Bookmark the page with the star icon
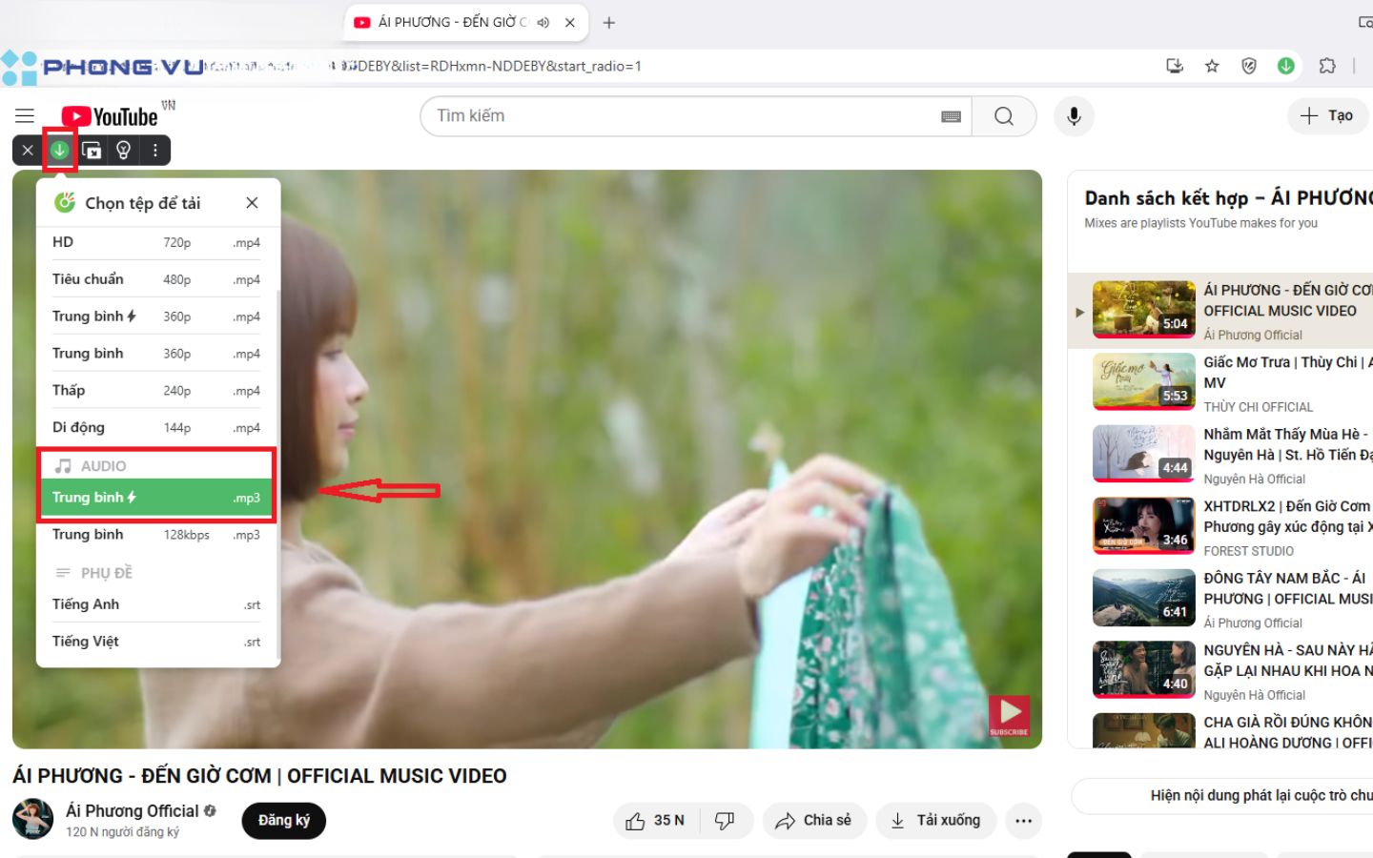Viewport: 1373px width, 858px height. [x=1212, y=66]
